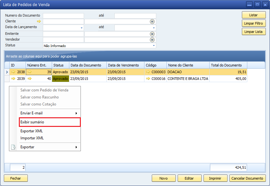Click footer record count 2

[x=18, y=167]
